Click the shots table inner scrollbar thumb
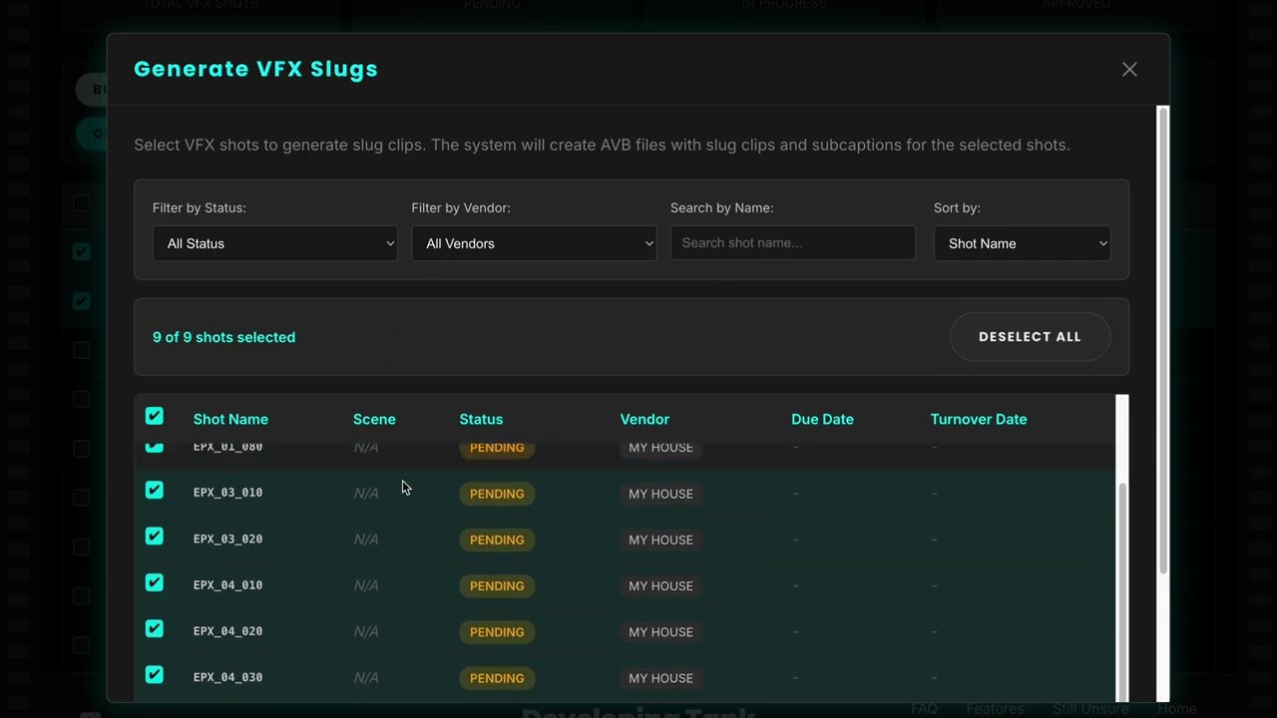Screen dimensions: 1277x718 (1122, 593)
